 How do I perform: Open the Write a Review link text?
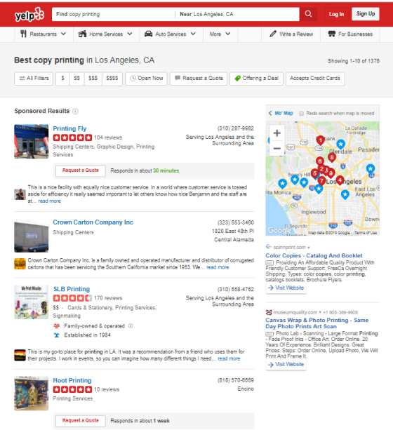[x=296, y=34]
